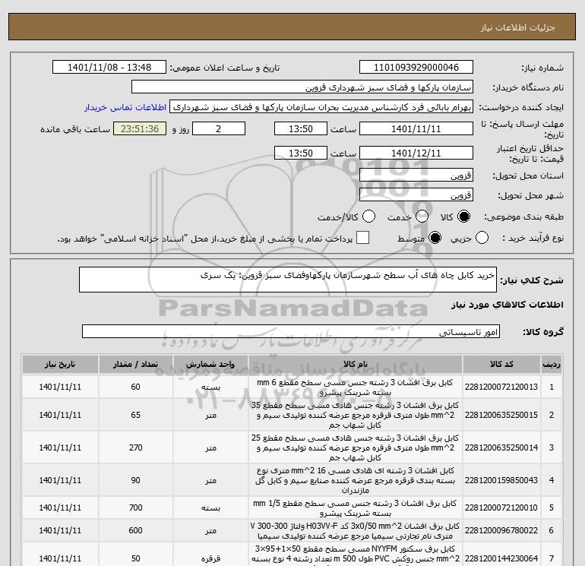Viewport: 585px width, 566px height.
Task: Tick the Islamic treasury bonds payment checkbox
Action: click(x=362, y=238)
